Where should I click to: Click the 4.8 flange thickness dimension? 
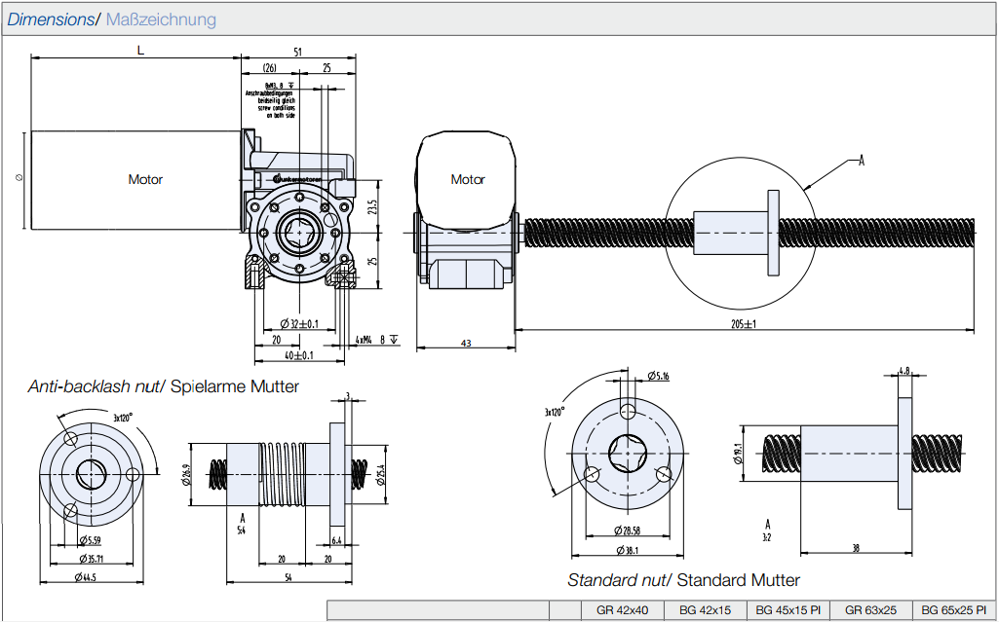point(903,370)
